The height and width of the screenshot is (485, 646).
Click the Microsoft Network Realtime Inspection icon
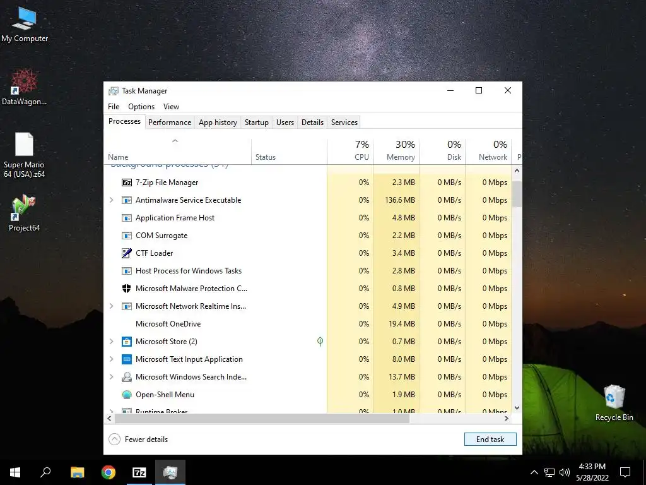[x=126, y=306]
